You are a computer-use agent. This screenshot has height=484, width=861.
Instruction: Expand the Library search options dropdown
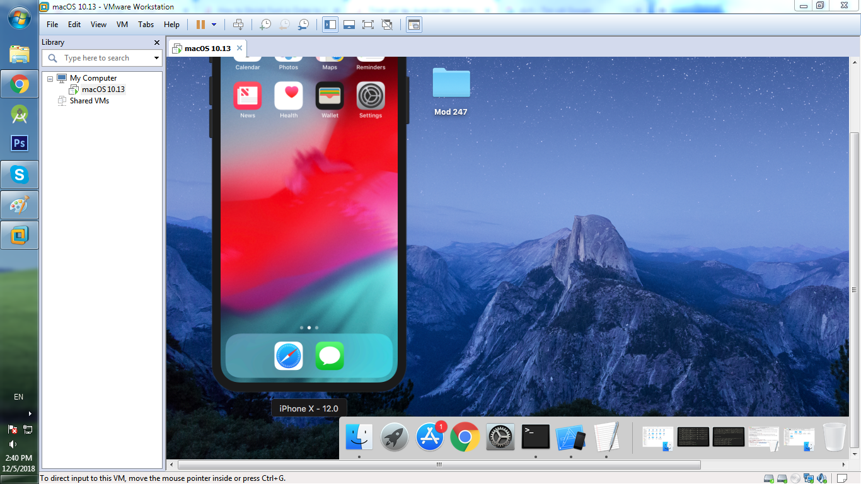click(157, 58)
